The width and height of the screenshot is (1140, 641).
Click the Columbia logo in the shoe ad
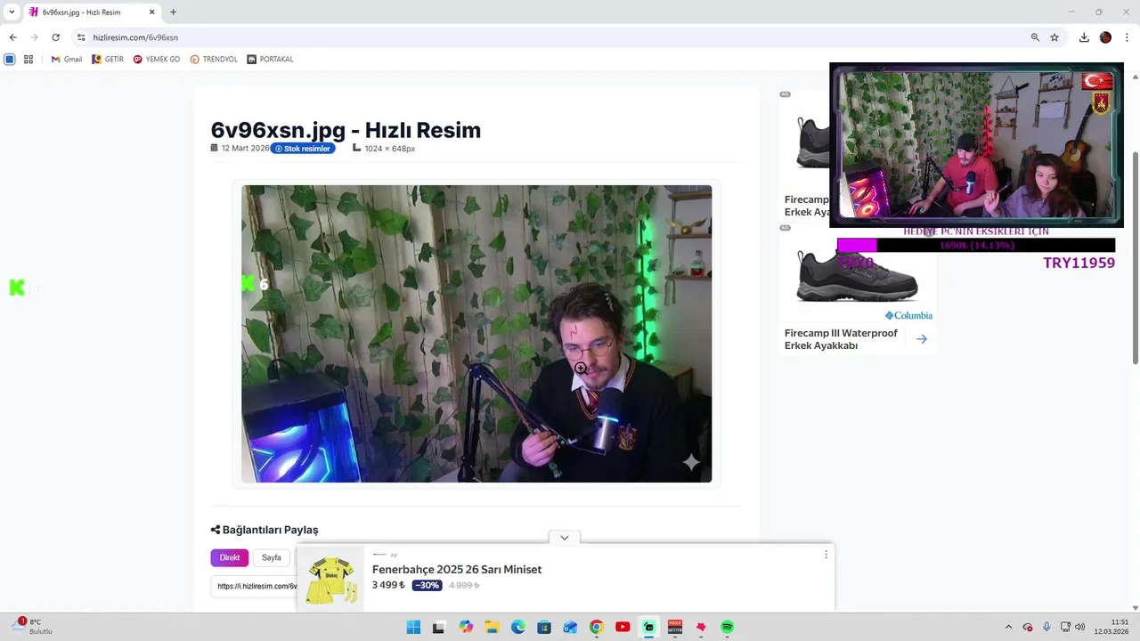point(908,315)
